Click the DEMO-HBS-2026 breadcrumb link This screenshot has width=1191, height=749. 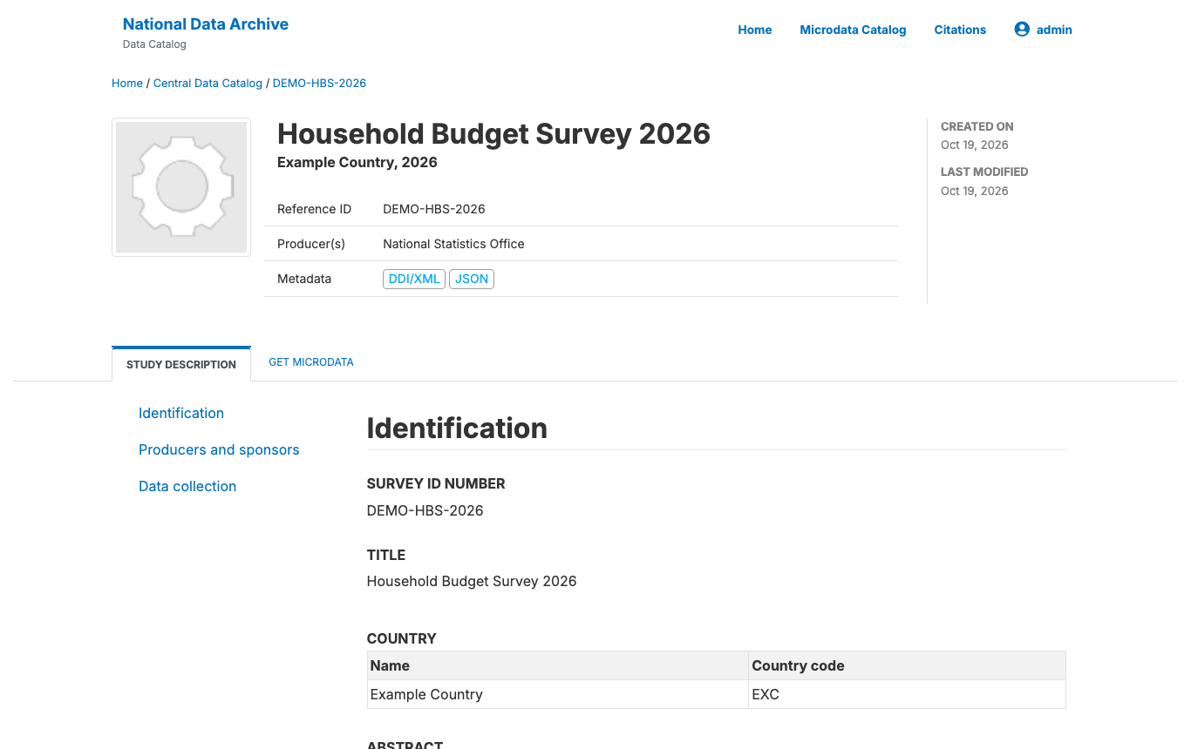319,84
